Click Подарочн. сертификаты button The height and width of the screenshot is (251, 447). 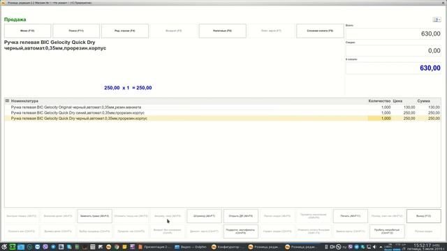click(241, 231)
